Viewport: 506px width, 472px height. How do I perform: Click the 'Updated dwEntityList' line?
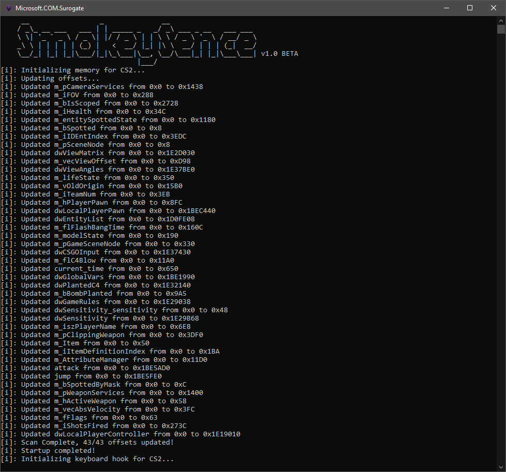pyautogui.click(x=98, y=219)
